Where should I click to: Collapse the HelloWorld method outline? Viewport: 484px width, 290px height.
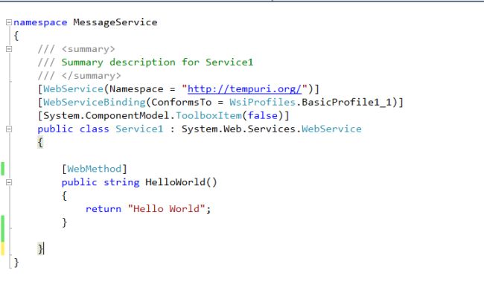(x=9, y=182)
